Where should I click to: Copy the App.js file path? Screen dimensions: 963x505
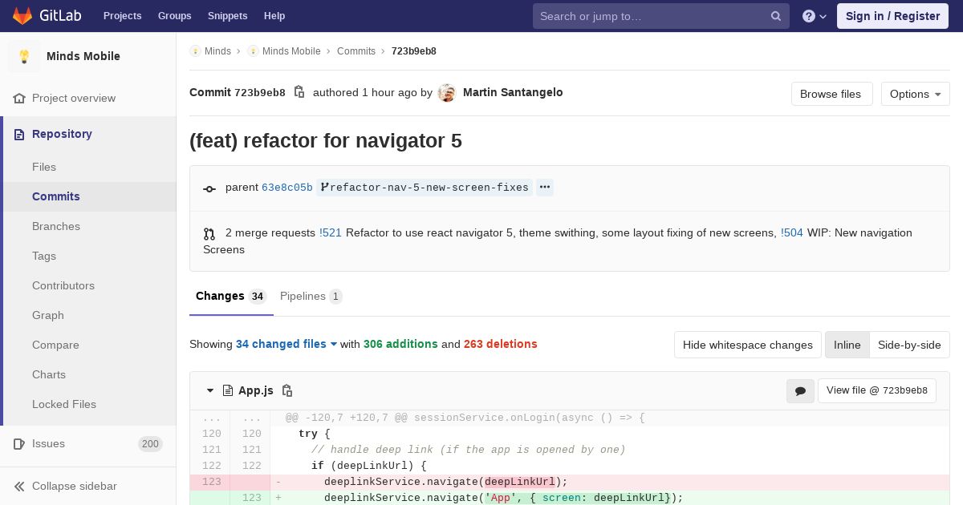click(287, 391)
